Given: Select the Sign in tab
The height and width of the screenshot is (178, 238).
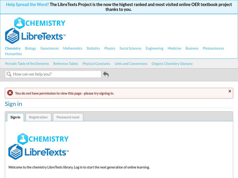Looking at the screenshot, I should coord(15,117).
